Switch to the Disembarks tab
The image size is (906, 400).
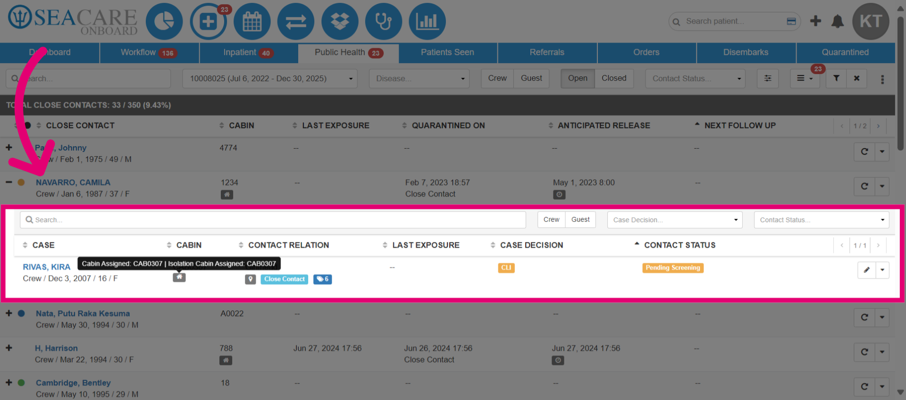[746, 53]
